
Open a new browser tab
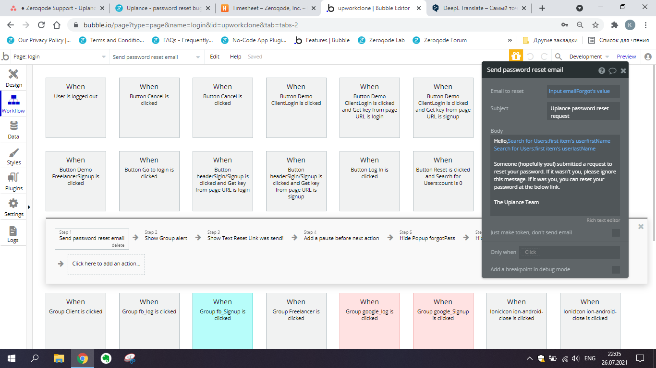[542, 8]
